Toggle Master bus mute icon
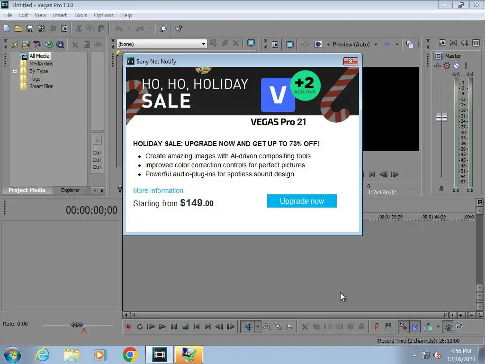Viewport: 485px width, 364px height. pyautogui.click(x=456, y=65)
